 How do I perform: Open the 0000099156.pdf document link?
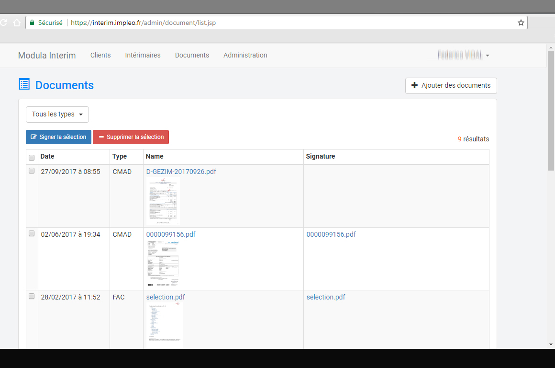pyautogui.click(x=170, y=234)
